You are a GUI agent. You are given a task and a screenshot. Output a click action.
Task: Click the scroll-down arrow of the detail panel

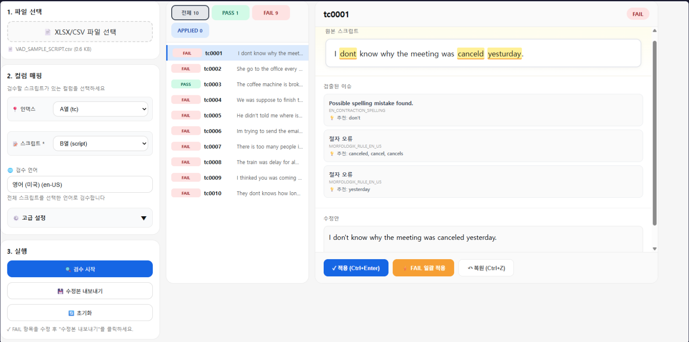pyautogui.click(x=655, y=249)
